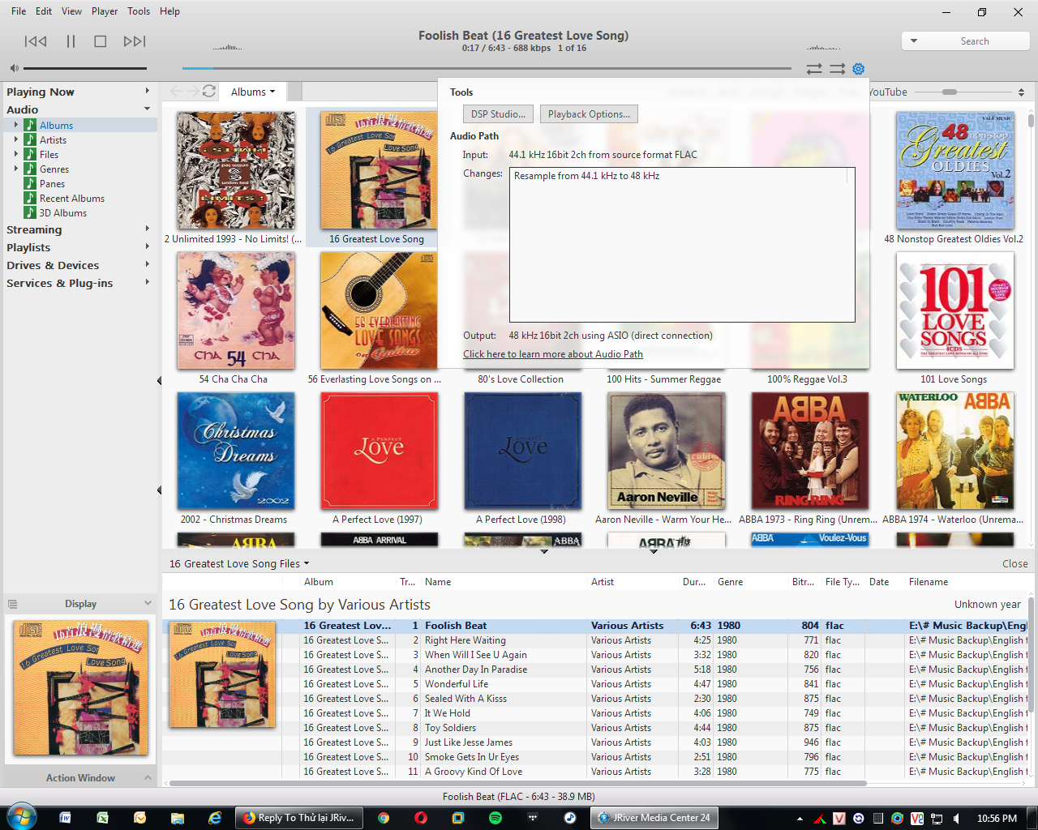Open the Audio Path learn more link

click(553, 354)
